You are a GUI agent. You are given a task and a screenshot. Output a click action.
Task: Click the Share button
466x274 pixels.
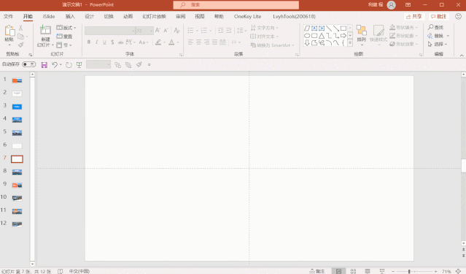click(x=414, y=16)
